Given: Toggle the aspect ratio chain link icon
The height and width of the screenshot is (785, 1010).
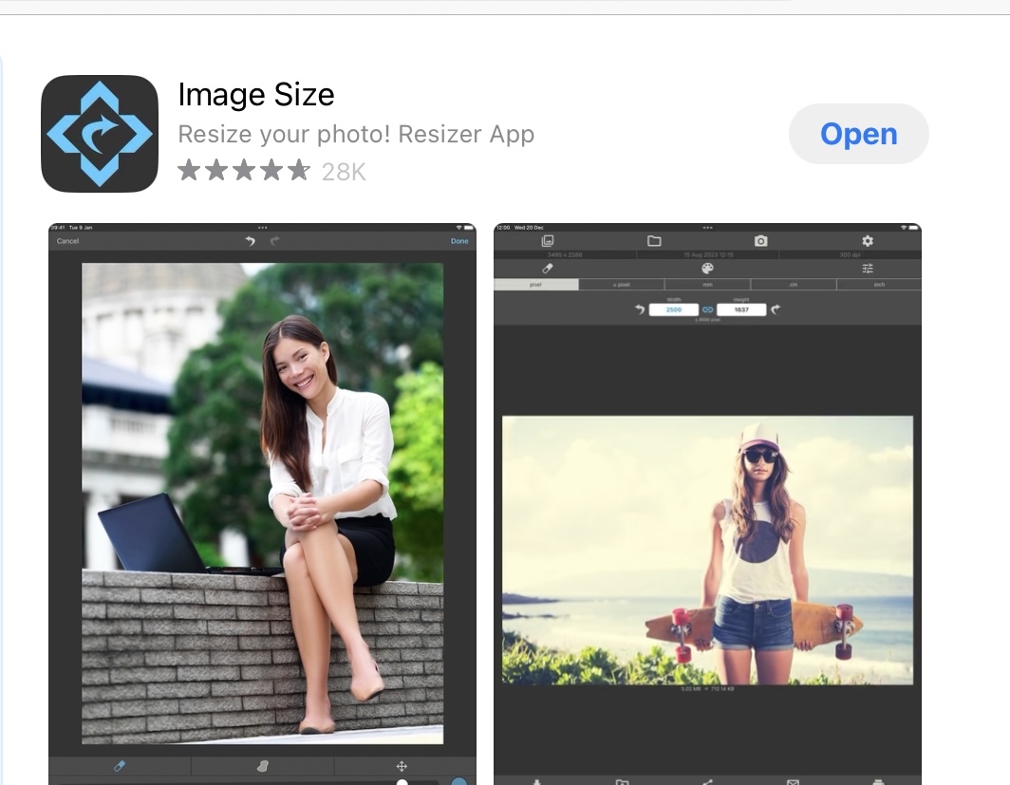Looking at the screenshot, I should tap(707, 309).
